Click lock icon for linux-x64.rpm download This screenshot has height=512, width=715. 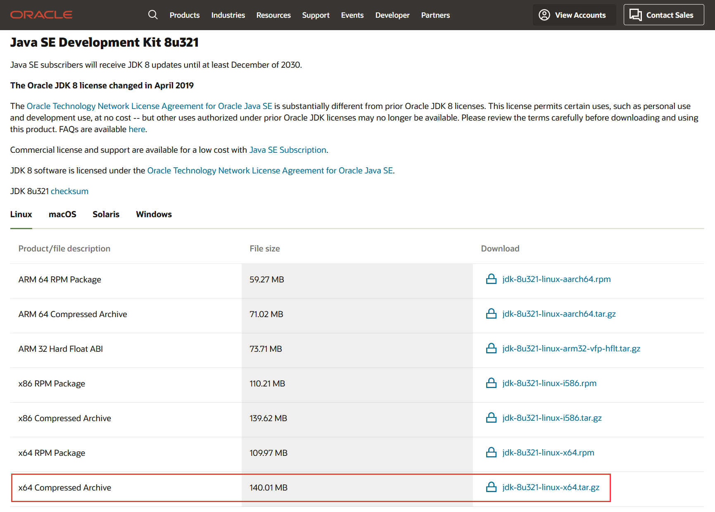[491, 453]
